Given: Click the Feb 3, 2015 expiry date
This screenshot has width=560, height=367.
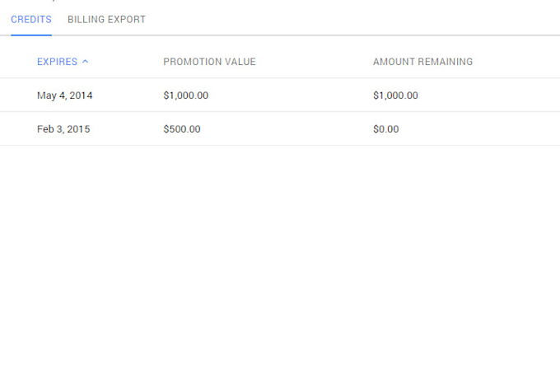Looking at the screenshot, I should 63,129.
